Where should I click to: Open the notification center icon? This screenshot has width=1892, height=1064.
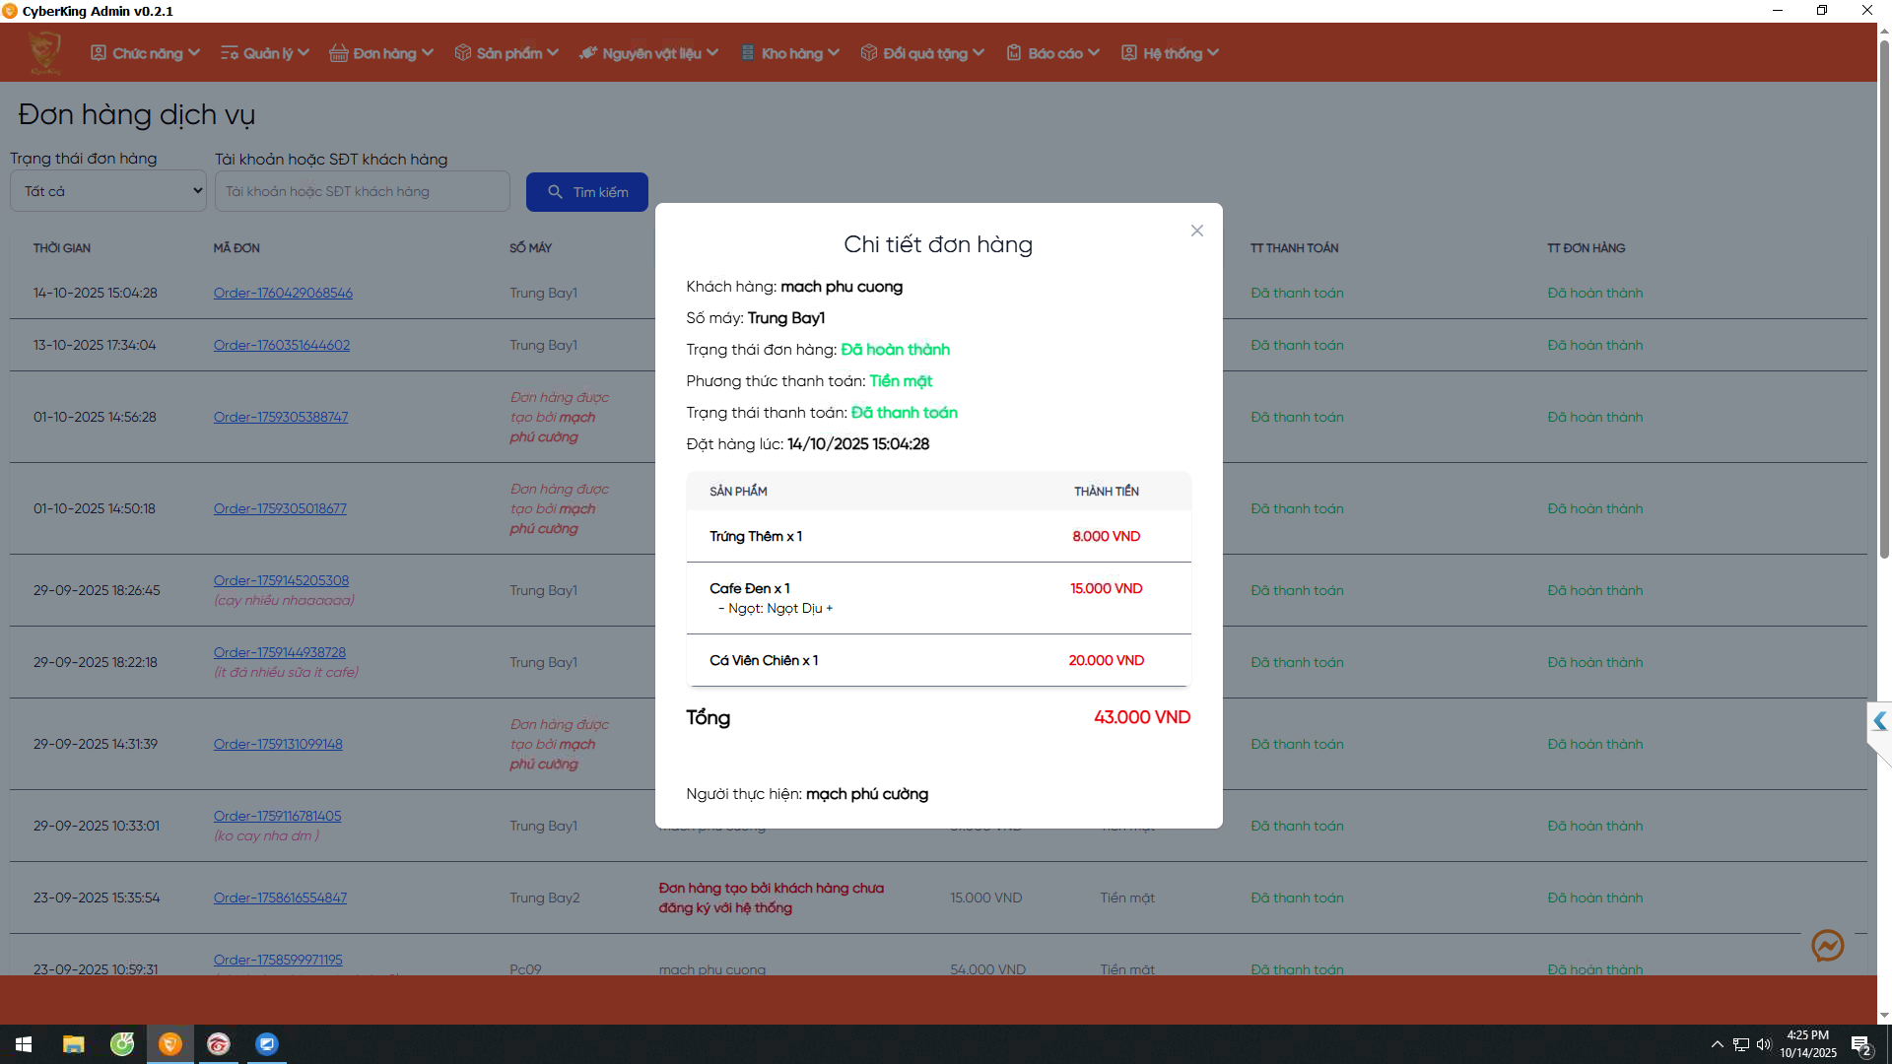coord(1860,1045)
